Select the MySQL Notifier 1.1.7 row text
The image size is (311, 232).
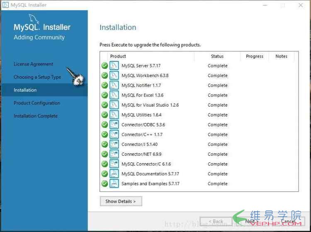(141, 85)
